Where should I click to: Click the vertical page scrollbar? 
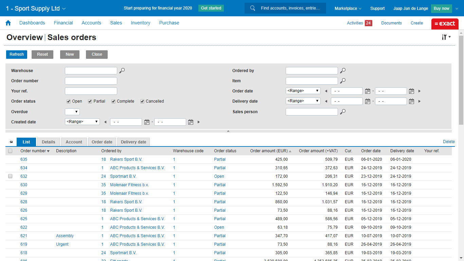click(461, 80)
